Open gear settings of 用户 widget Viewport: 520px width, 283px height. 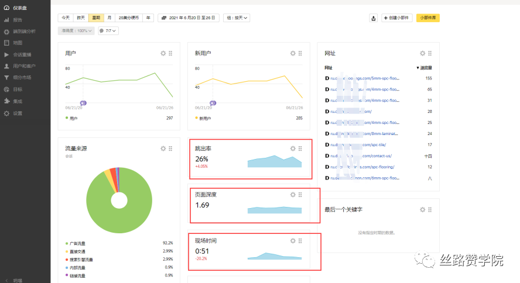coord(163,53)
